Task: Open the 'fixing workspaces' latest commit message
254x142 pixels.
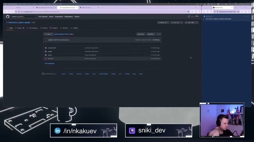Action: 63,40
